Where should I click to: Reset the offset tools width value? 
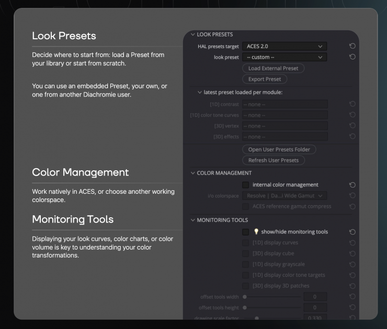(352, 297)
